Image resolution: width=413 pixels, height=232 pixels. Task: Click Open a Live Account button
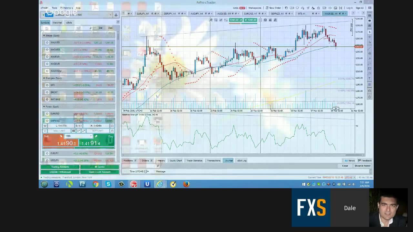[x=100, y=172]
